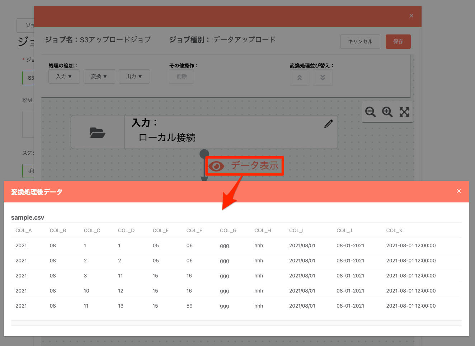Screen dimensions: 475x346
Task: Click the double-up chevron to reorder transforms
Action: click(x=300, y=76)
